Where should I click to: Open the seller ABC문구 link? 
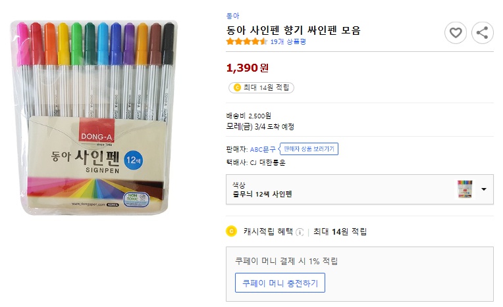(263, 149)
